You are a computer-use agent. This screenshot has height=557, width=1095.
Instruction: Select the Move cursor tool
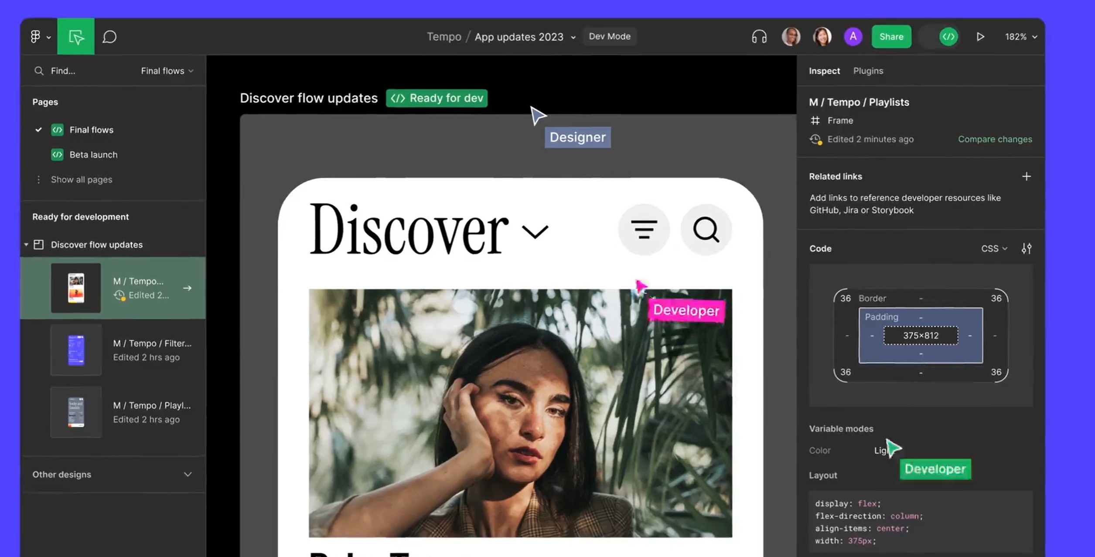coord(76,37)
